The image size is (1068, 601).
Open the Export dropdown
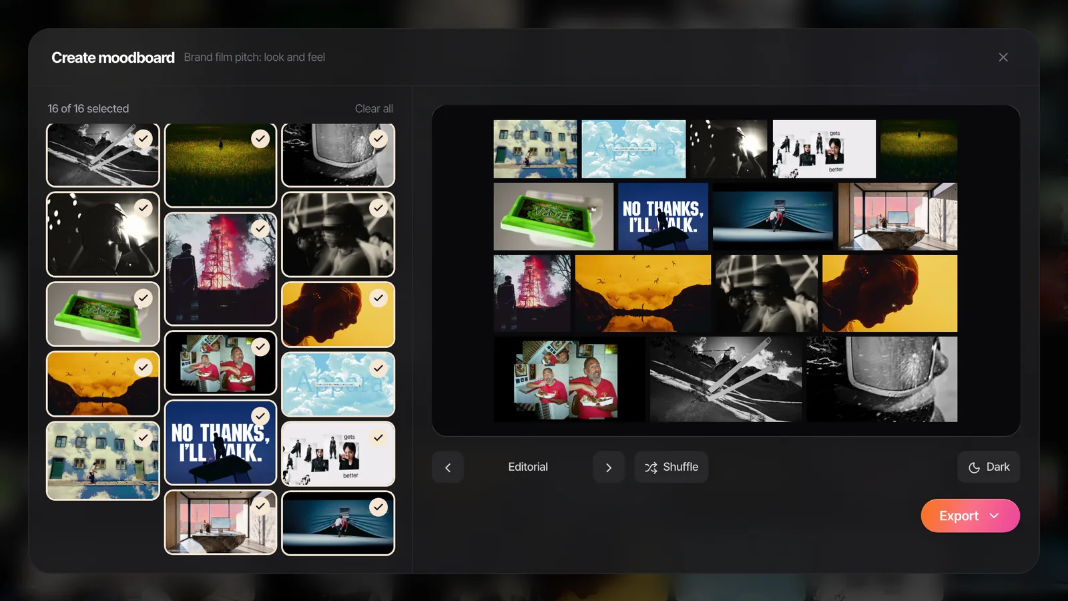(x=970, y=516)
